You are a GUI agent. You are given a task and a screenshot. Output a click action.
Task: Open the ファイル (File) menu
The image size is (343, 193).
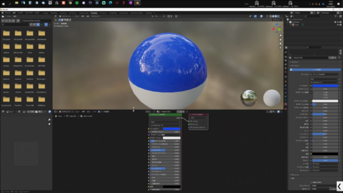tap(8, 13)
